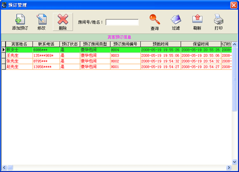
Task: Click the app icon in the title bar
Action: (x=4, y=5)
